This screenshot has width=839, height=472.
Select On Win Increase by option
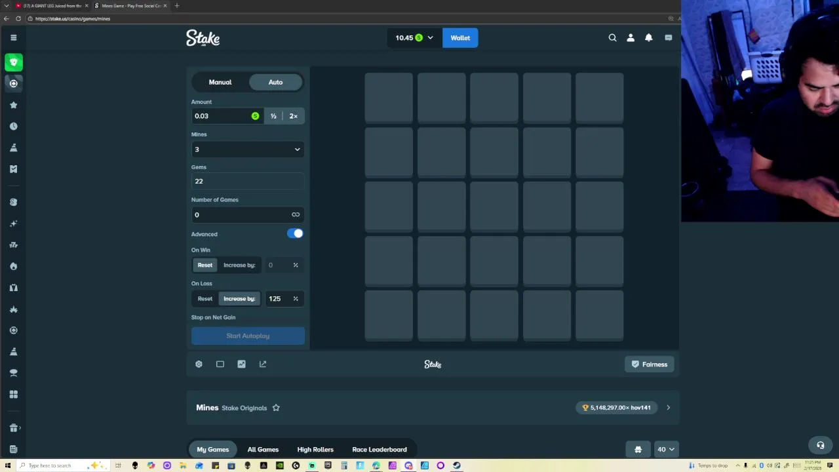pos(239,265)
